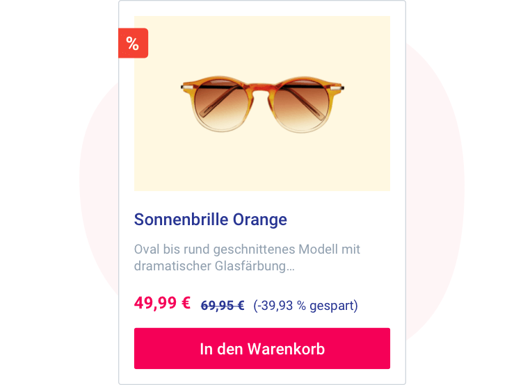Expand the truncated description ellipsis after Glasfärbung
Screen dimensions: 523x385
[x=290, y=266]
